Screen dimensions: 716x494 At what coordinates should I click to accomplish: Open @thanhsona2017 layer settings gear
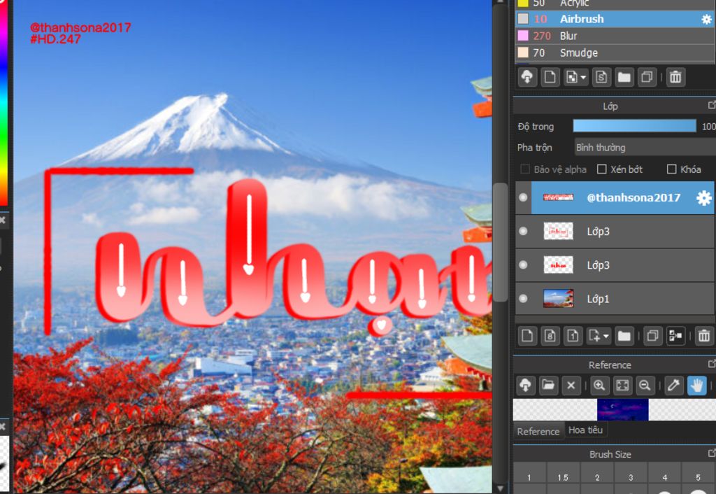tap(703, 198)
